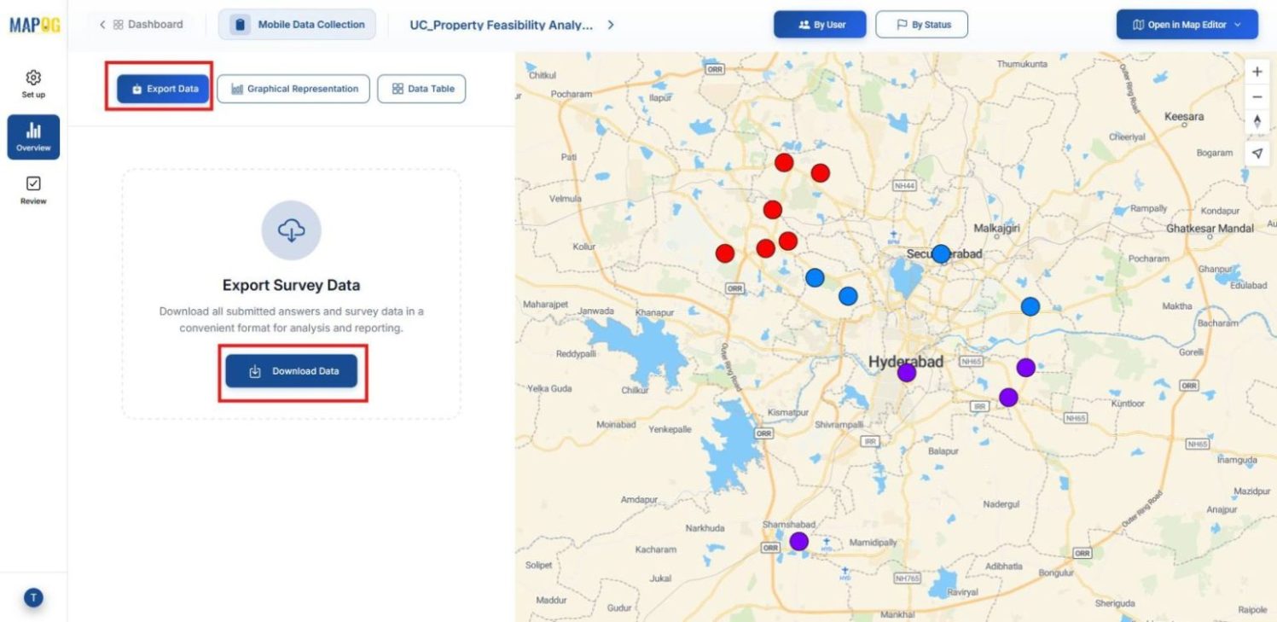Switch to the By User view
Image resolution: width=1277 pixels, height=622 pixels.
point(819,24)
